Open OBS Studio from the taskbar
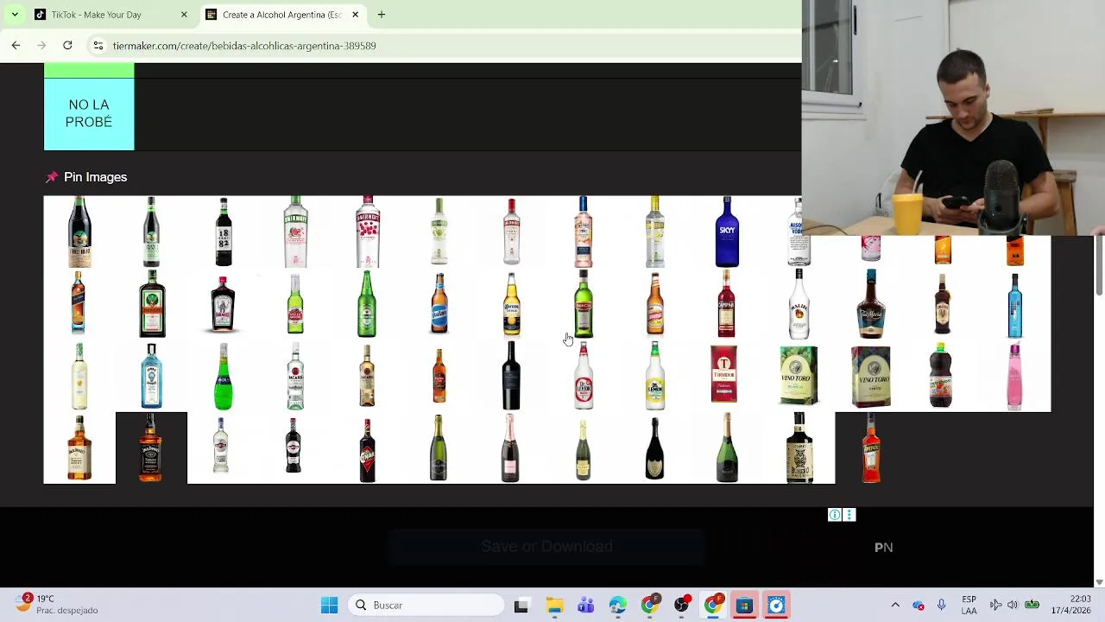Image resolution: width=1105 pixels, height=622 pixels. coord(681,606)
